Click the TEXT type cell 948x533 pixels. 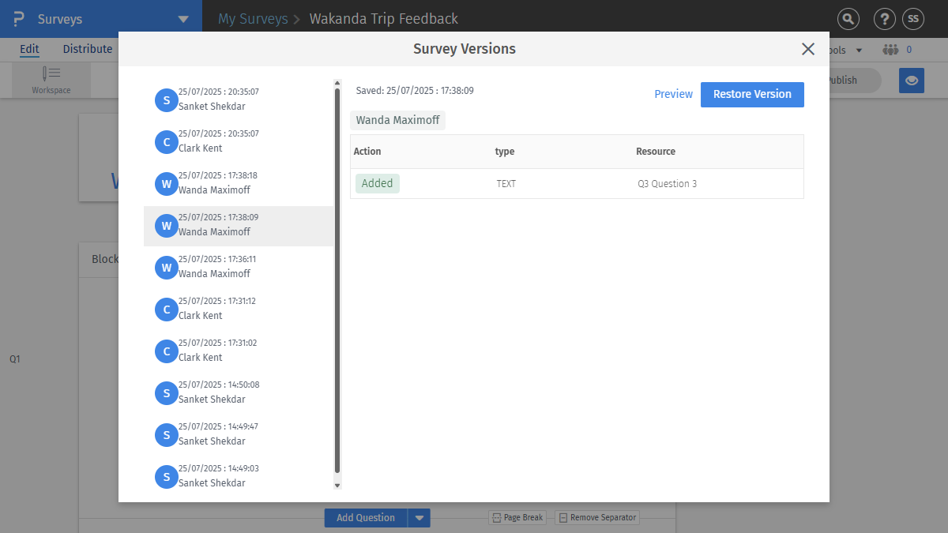(506, 184)
